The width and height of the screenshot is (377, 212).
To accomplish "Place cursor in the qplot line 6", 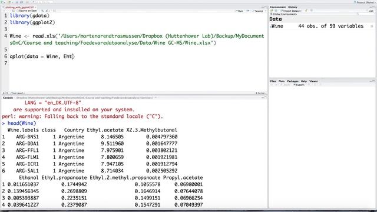I will pyautogui.click(x=42, y=57).
